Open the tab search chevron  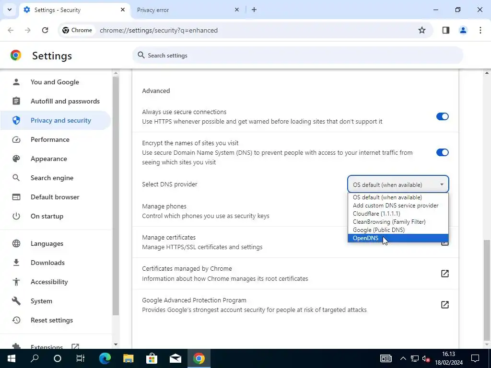pos(10,10)
